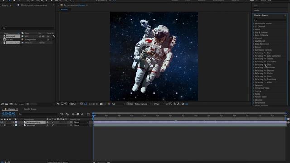Screen dimensions: 290x163
Task: Click in Effects & Presets search field
Action: tap(270, 20)
